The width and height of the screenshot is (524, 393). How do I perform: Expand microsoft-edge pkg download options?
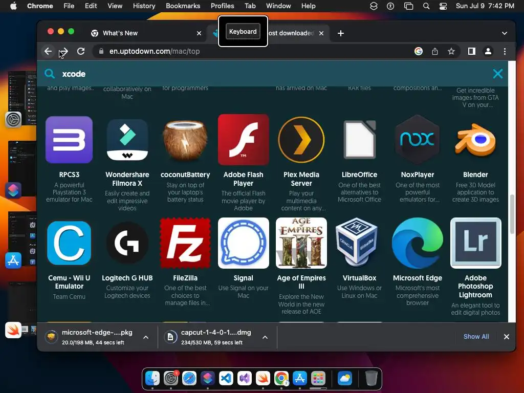tap(146, 337)
